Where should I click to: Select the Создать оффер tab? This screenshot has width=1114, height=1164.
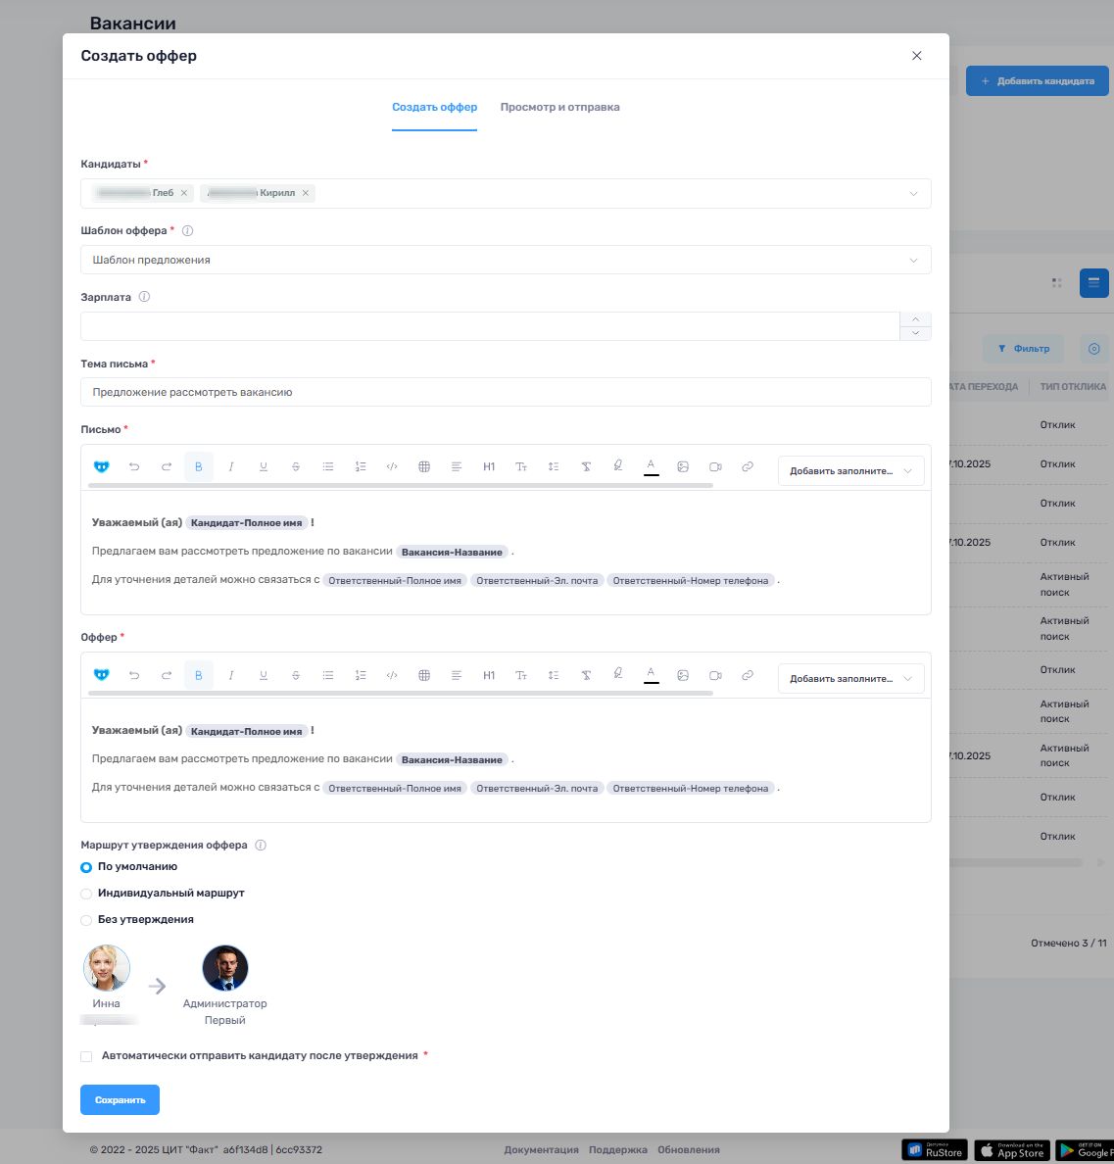[434, 108]
